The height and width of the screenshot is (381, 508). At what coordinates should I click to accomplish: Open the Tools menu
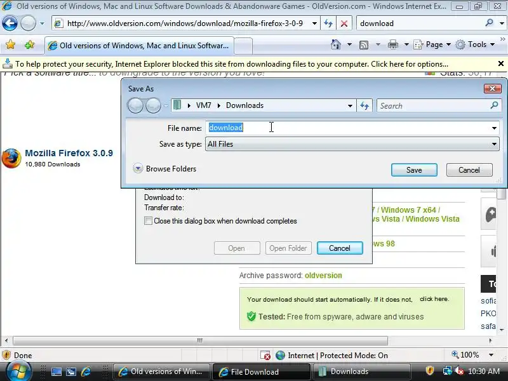tap(475, 44)
